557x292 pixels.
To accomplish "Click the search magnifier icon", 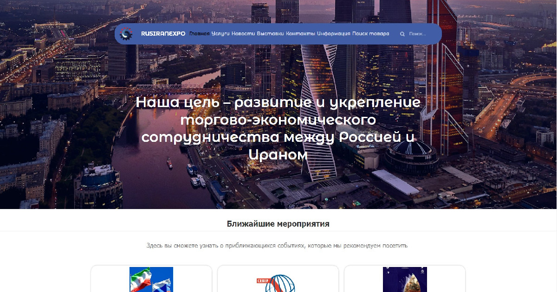I will 402,34.
